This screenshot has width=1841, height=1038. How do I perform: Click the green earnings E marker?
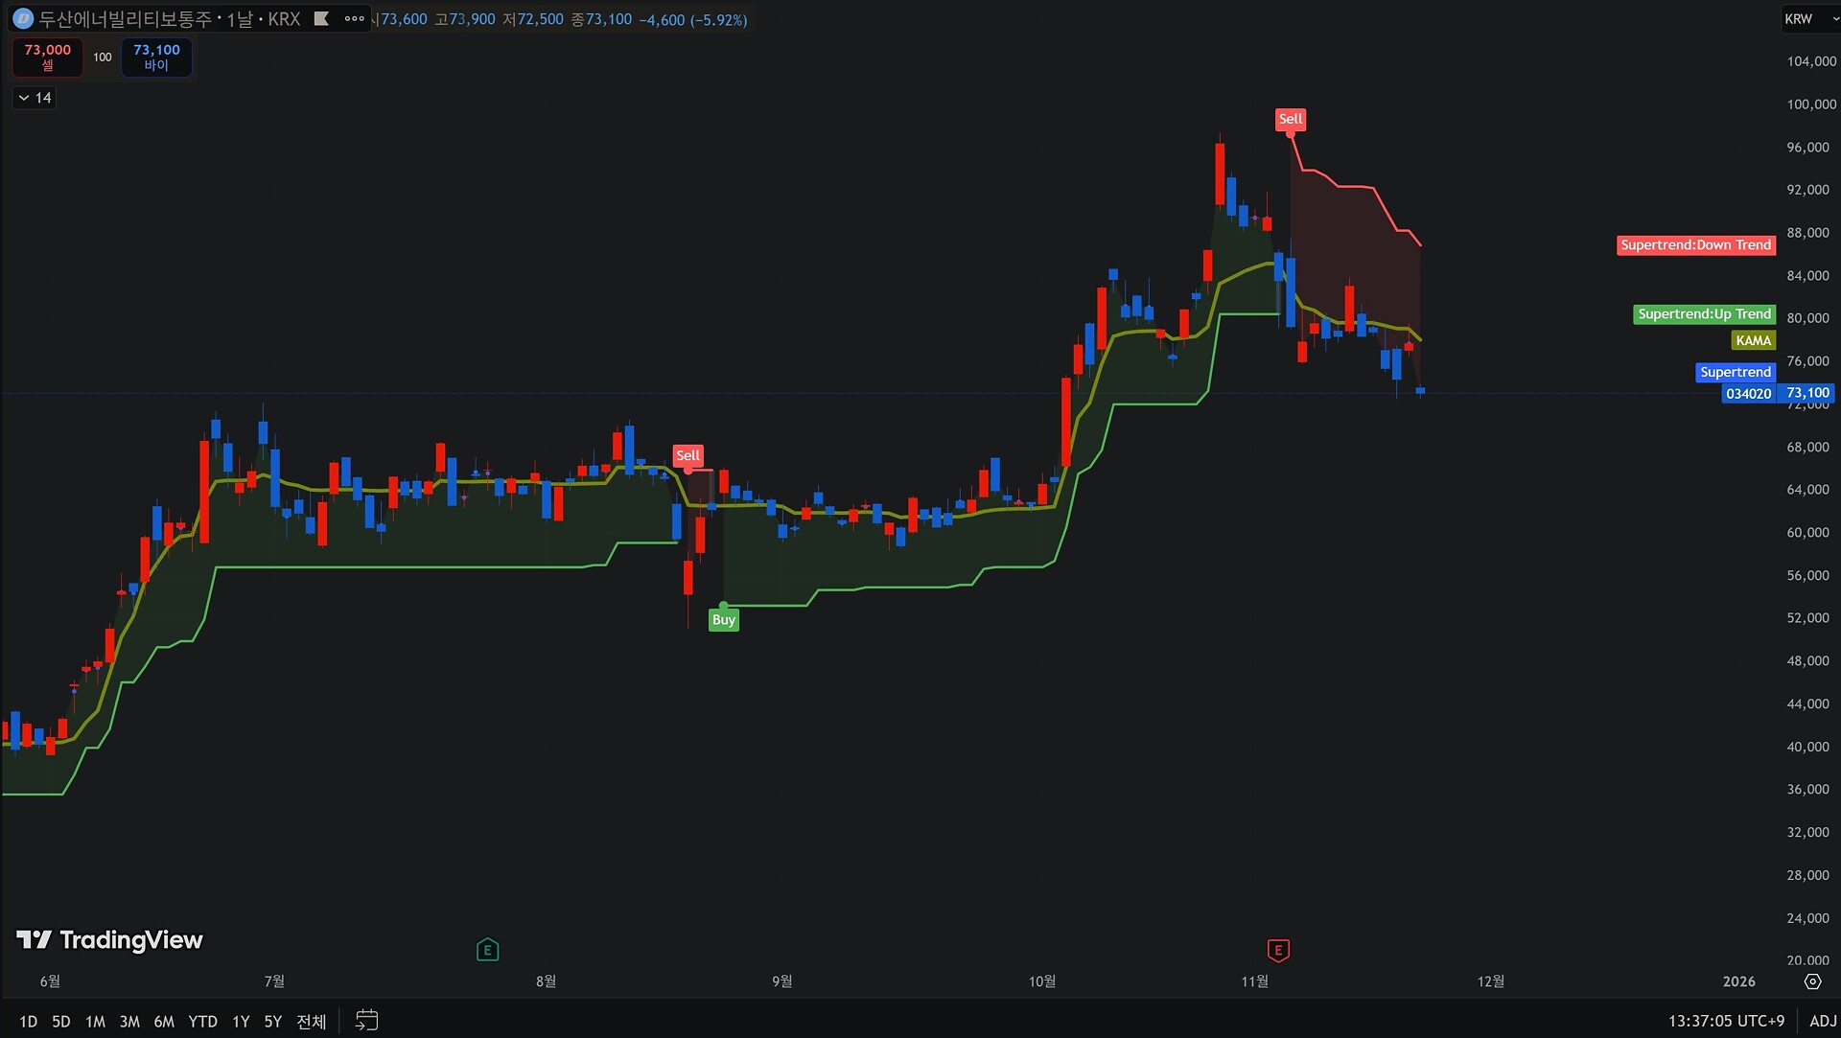(x=487, y=950)
